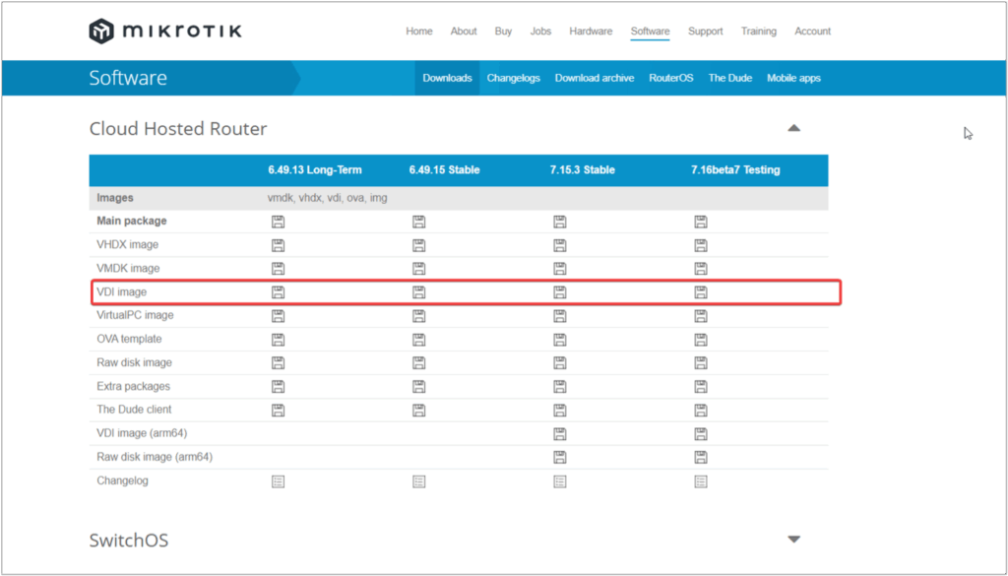
Task: Download The Dude client for 7.15.3 Stable
Action: [x=560, y=411]
